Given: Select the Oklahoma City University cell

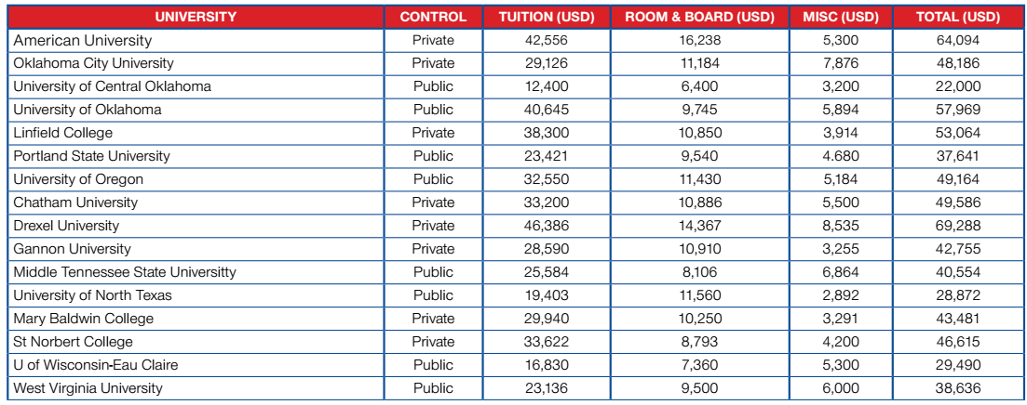Looking at the screenshot, I should [196, 63].
